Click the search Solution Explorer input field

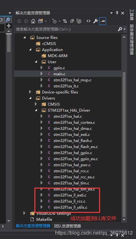(x=66, y=29)
